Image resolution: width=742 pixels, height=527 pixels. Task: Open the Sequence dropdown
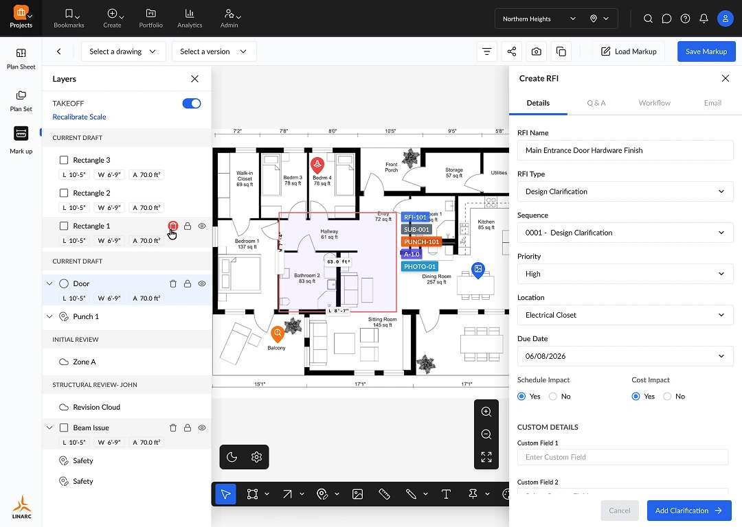[x=625, y=233]
